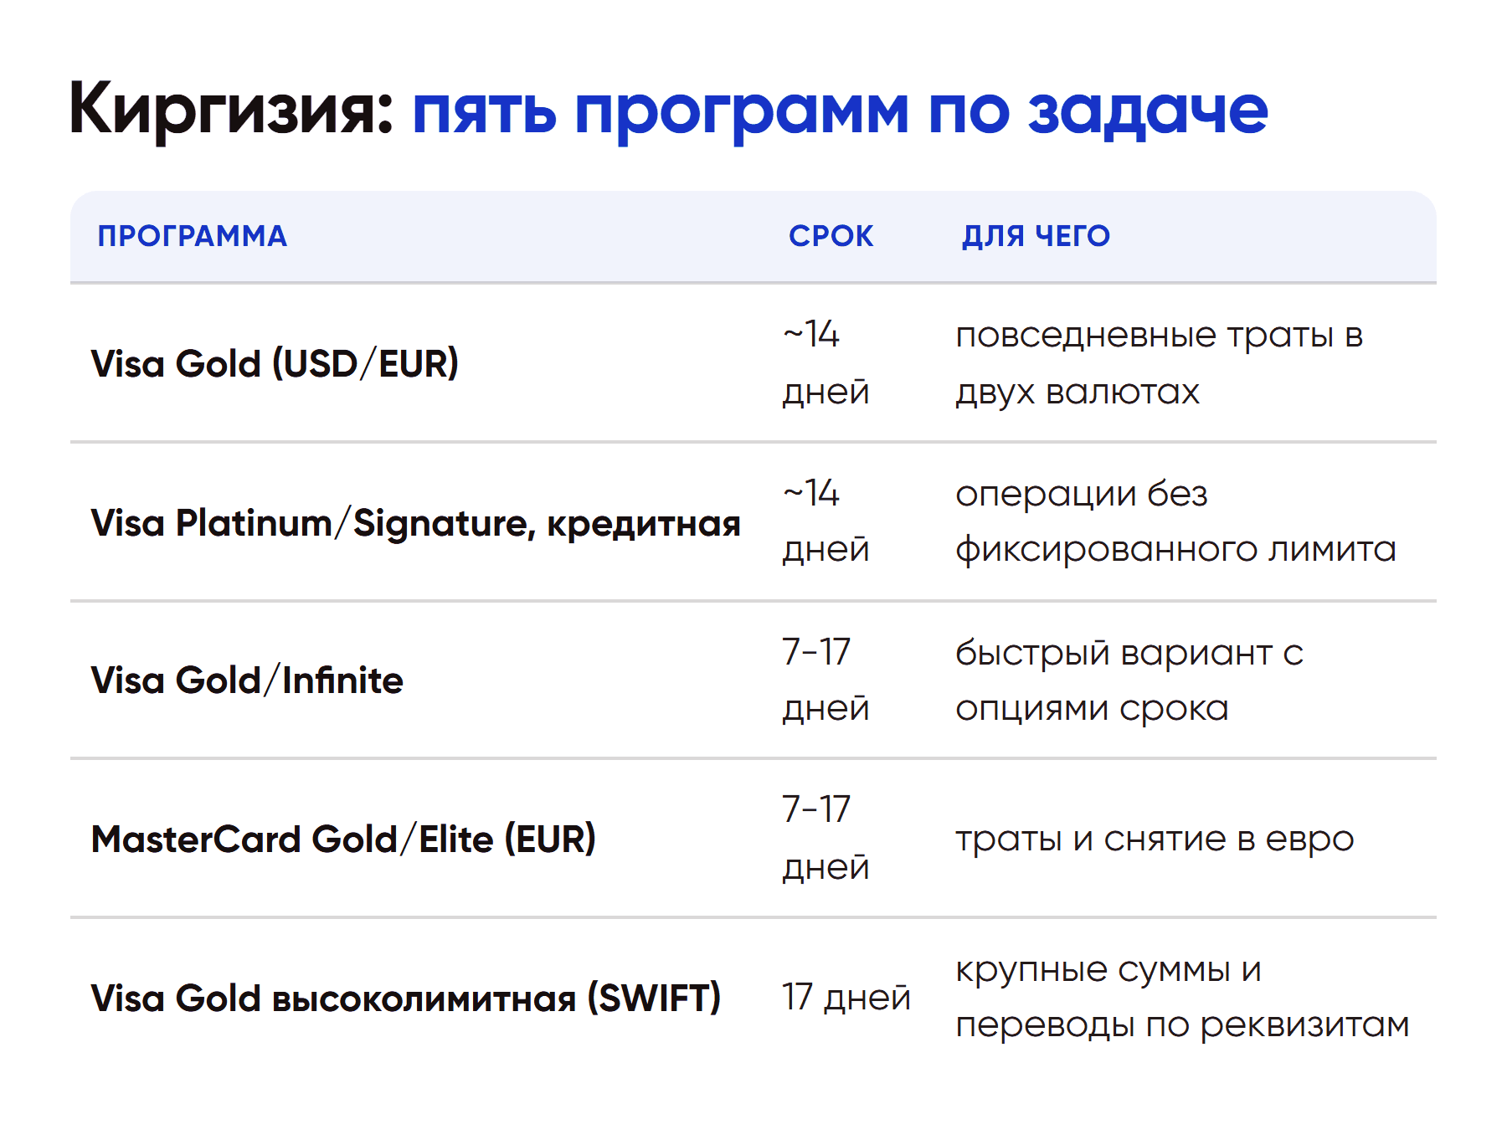Image resolution: width=1507 pixels, height=1145 pixels.
Task: Click the 7–17 дней term for Visa Gold/Infinite
Action: (x=826, y=680)
